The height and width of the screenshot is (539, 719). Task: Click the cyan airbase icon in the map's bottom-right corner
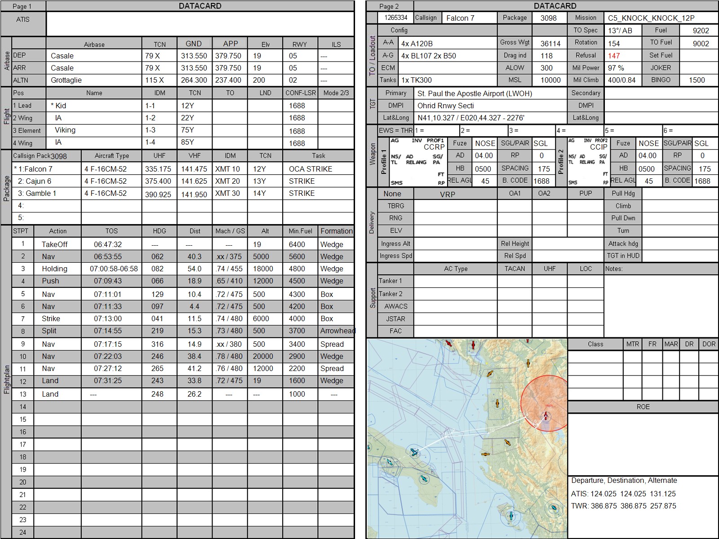[554, 508]
